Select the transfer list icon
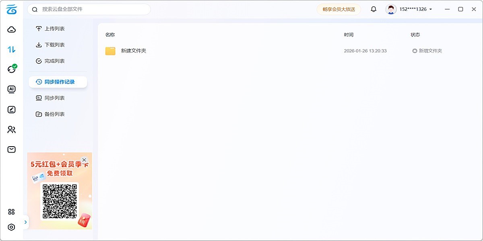 click(x=12, y=49)
